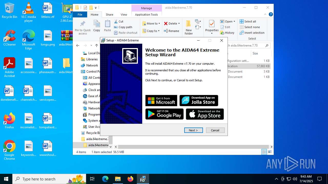Image resolution: width=328 pixels, height=184 pixels.
Task: Select the Manage contextual tab
Action: click(x=147, y=8)
